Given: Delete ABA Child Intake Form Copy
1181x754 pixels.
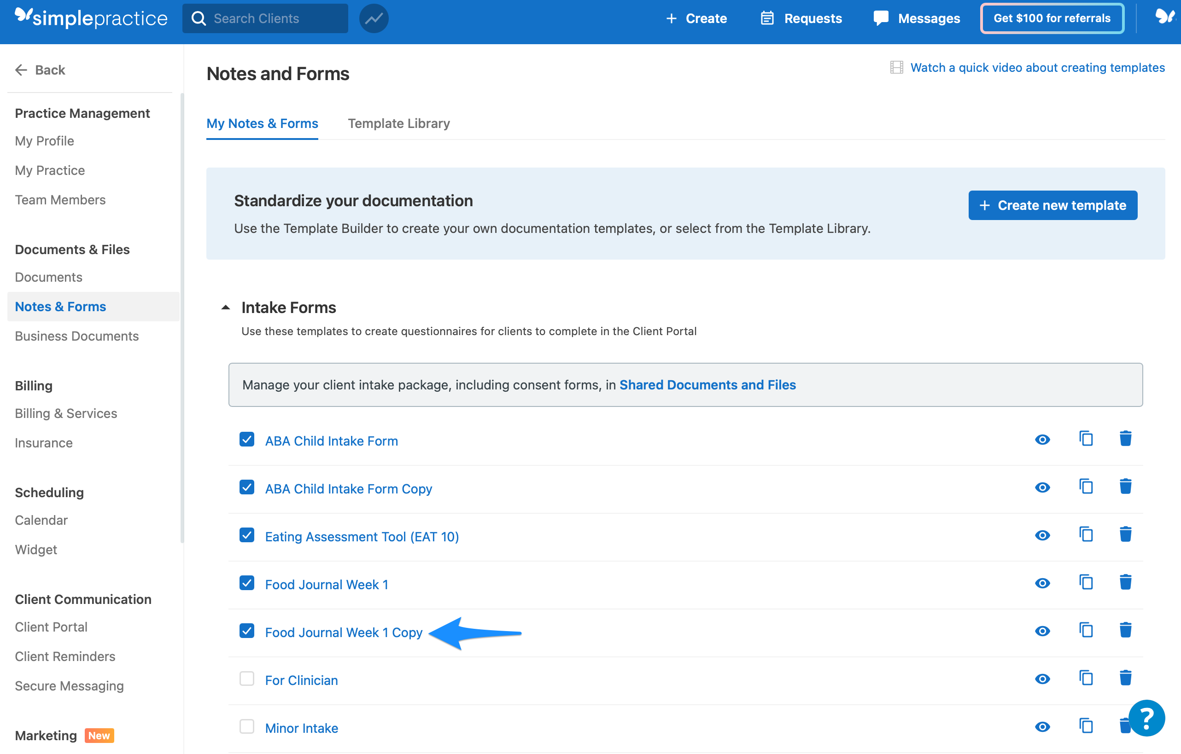Looking at the screenshot, I should [x=1126, y=486].
